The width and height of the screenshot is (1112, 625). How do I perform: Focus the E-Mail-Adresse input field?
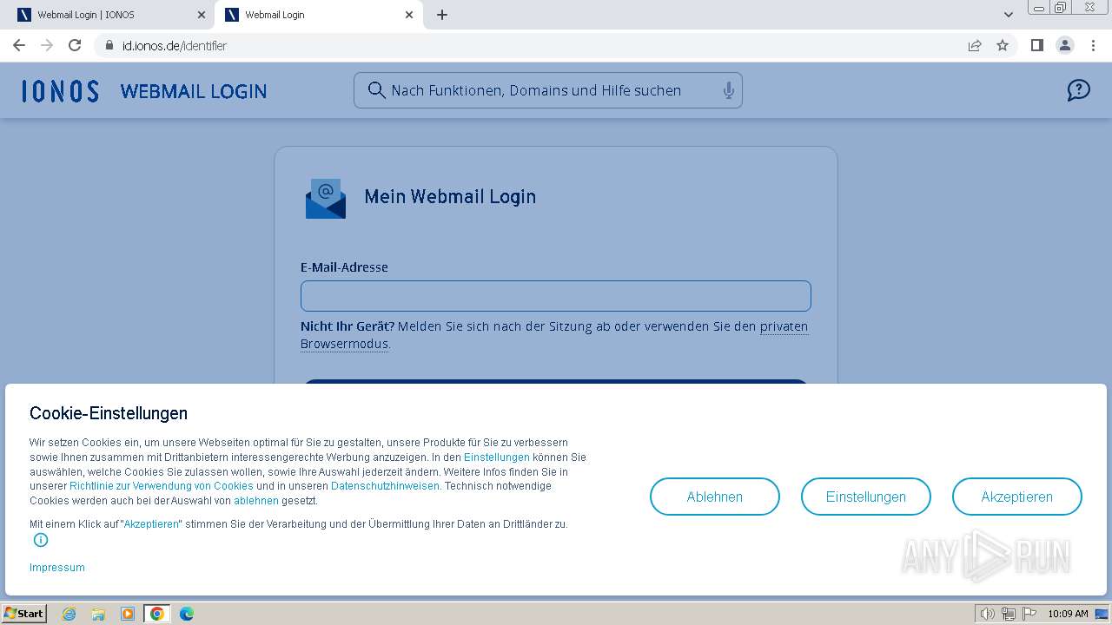pyautogui.click(x=556, y=296)
